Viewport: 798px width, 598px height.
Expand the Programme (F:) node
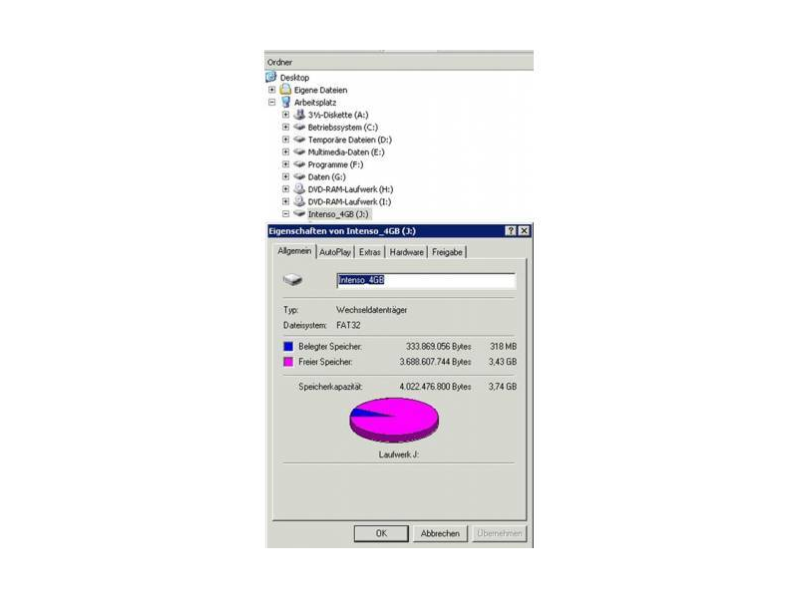(285, 164)
